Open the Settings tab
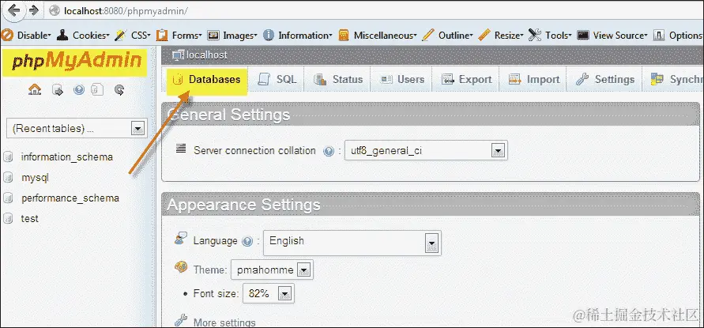The image size is (704, 328). tap(604, 80)
